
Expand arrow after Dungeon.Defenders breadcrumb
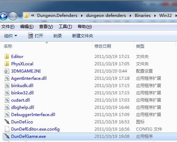tap(82, 16)
